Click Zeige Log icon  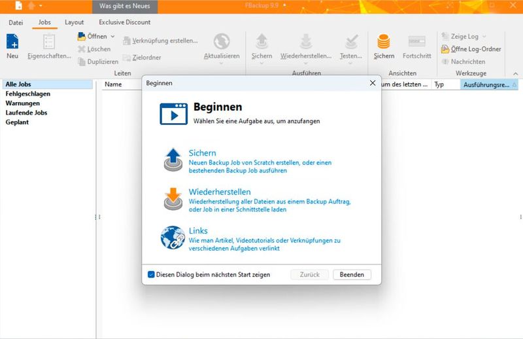tap(445, 36)
